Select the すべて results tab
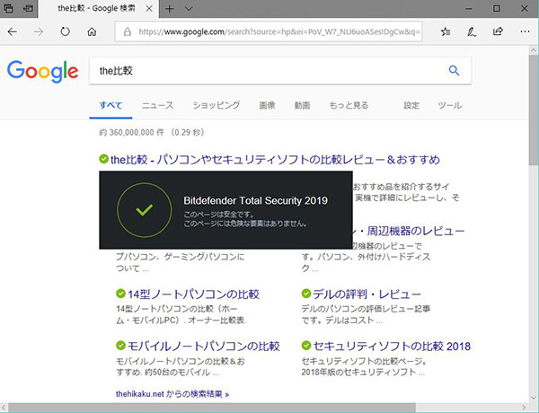The height and width of the screenshot is (413, 539). (110, 105)
